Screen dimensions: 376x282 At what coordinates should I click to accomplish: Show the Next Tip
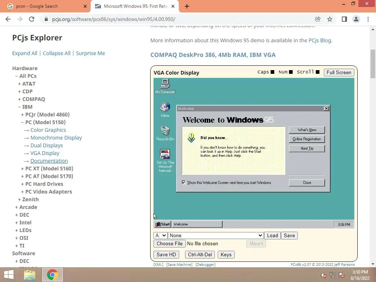tap(307, 148)
